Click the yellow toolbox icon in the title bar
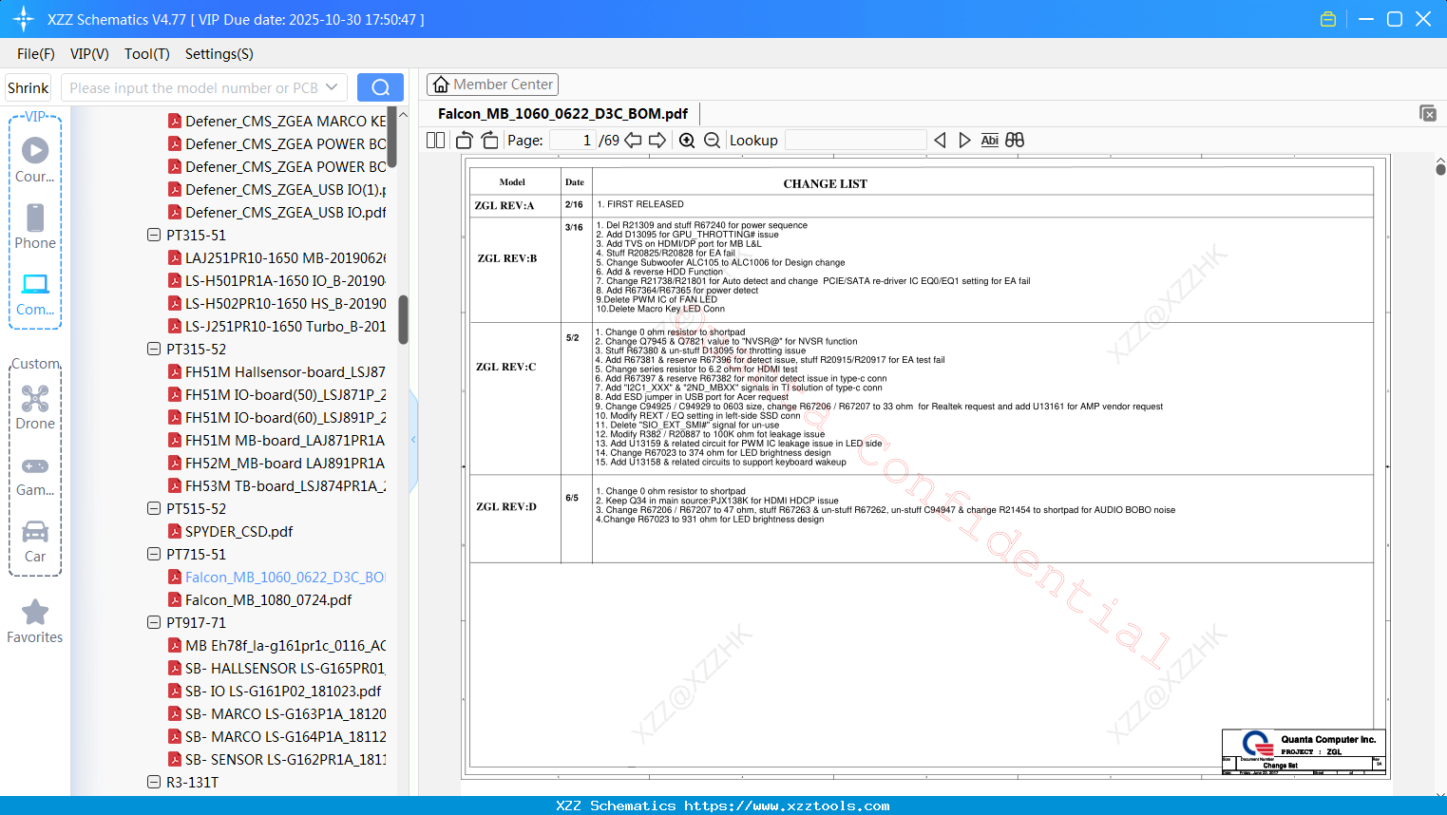Image resolution: width=1447 pixels, height=815 pixels. click(1328, 19)
